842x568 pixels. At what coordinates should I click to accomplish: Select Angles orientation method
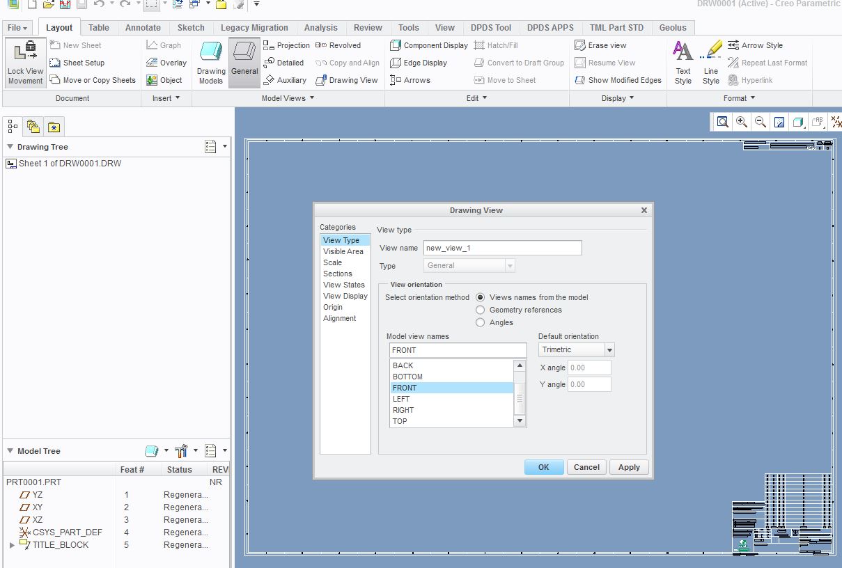(481, 322)
